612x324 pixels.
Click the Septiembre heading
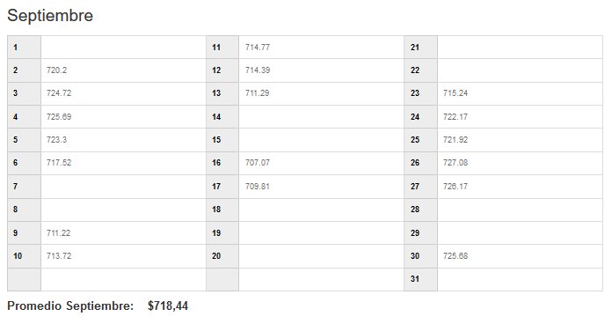click(50, 16)
